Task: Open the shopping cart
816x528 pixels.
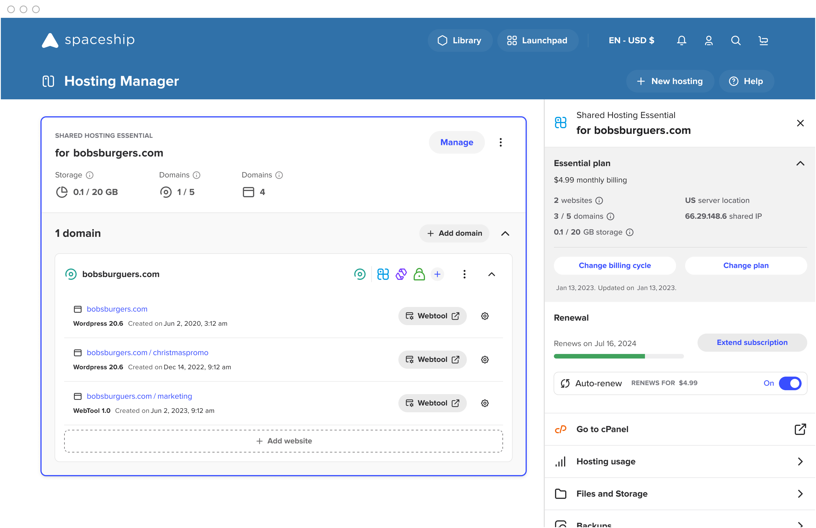Action: click(x=763, y=40)
